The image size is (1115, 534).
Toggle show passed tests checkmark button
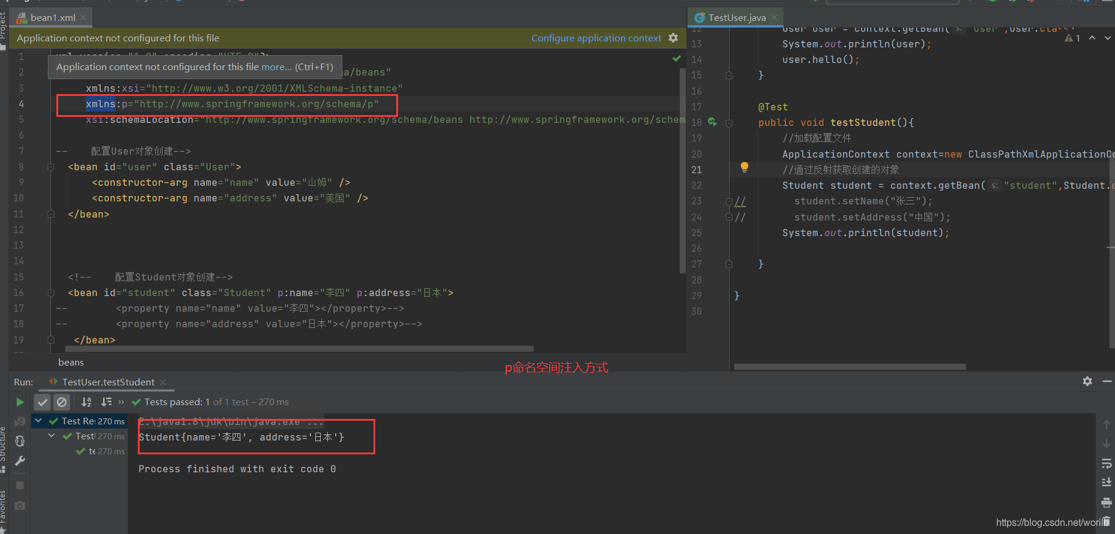pos(42,402)
